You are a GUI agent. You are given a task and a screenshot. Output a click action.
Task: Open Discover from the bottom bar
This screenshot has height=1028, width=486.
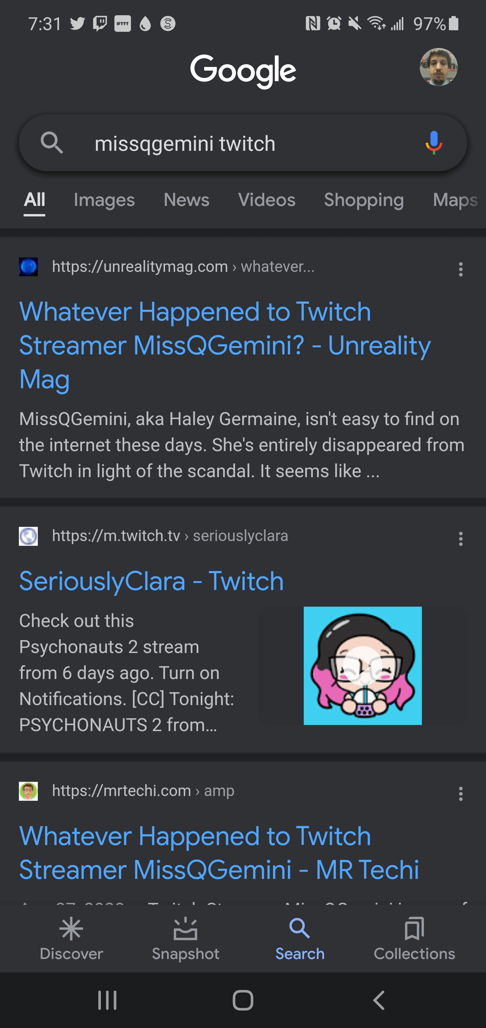pyautogui.click(x=71, y=939)
